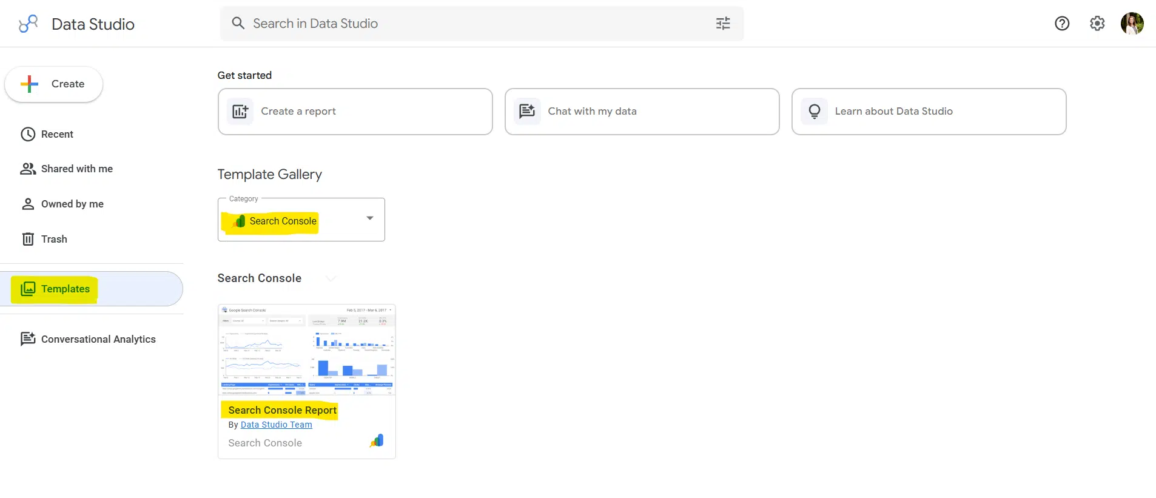
Task: Click the Search Console section heading
Action: tap(259, 278)
